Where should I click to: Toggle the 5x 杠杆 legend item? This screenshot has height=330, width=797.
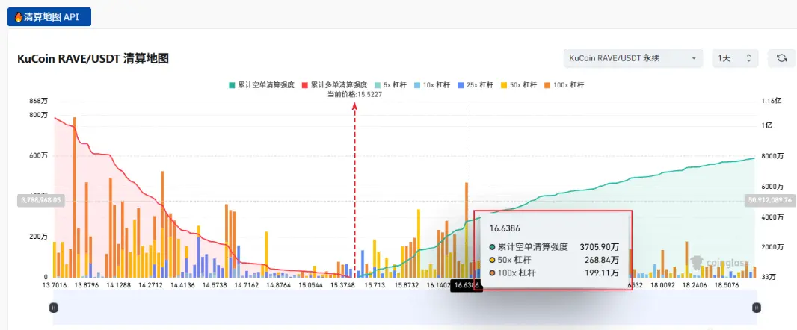pos(391,85)
